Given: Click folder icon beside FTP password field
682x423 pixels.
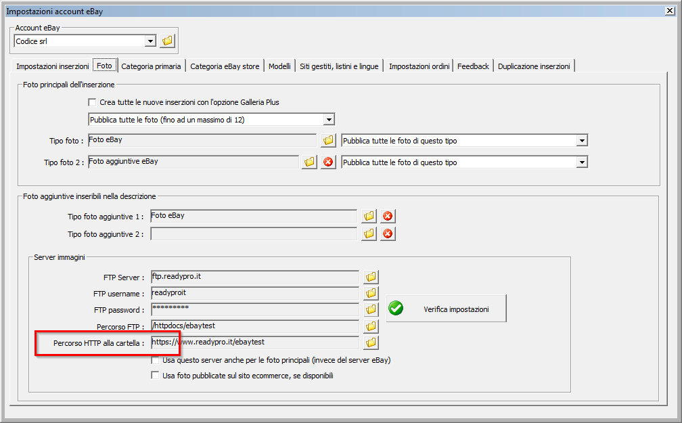Looking at the screenshot, I should pos(371,309).
